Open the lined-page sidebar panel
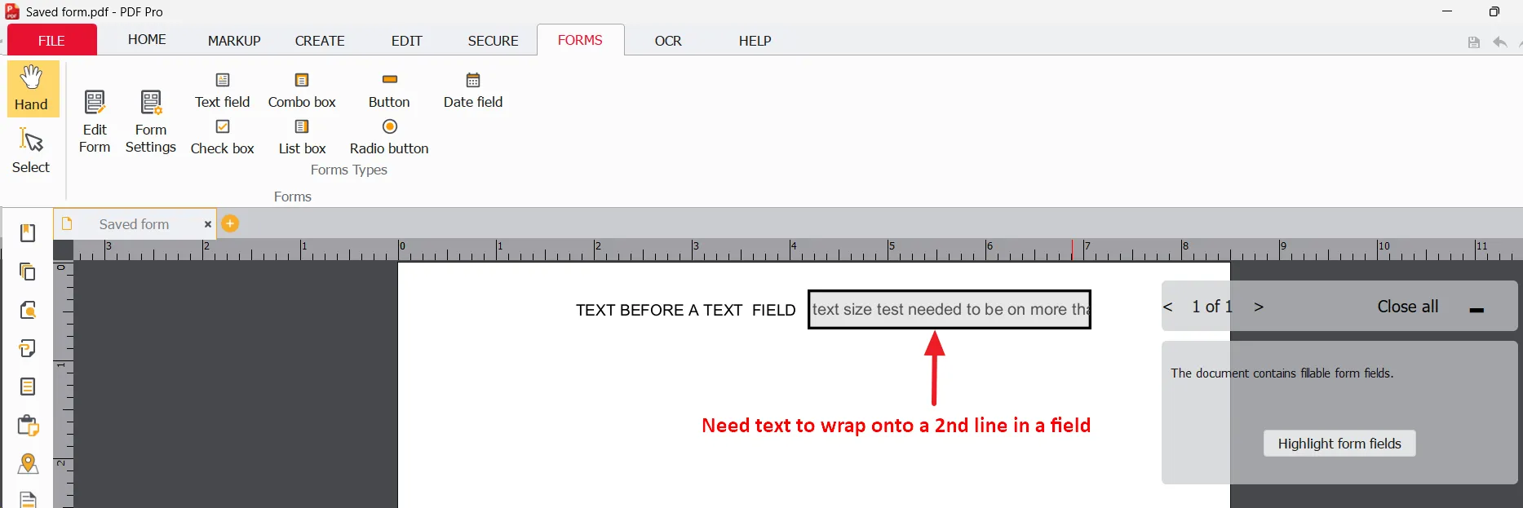Viewport: 1523px width, 508px height. pyautogui.click(x=28, y=387)
